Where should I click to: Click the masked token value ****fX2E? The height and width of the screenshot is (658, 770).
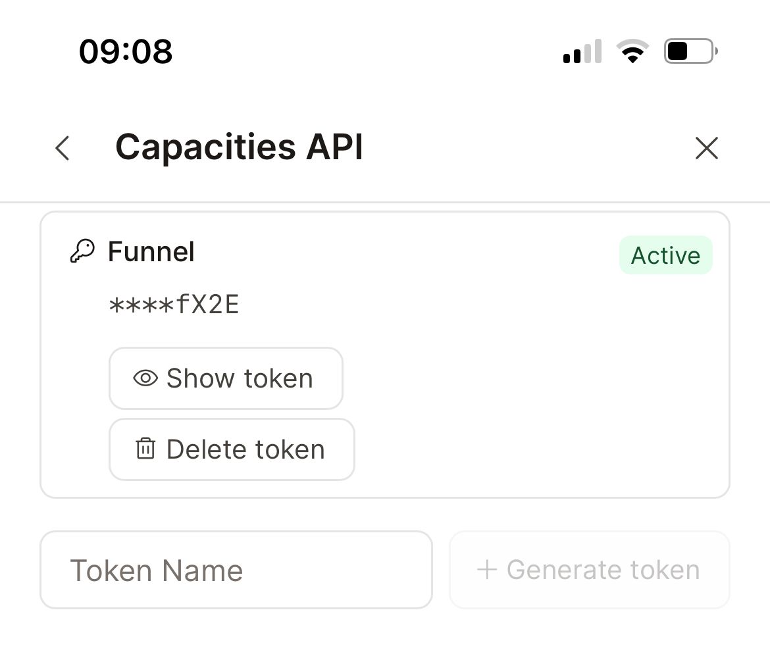point(174,304)
